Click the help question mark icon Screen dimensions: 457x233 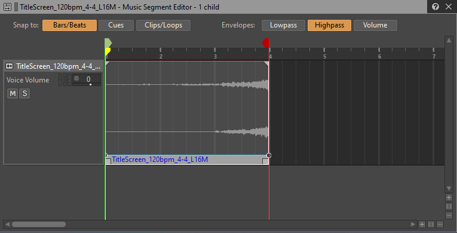click(x=435, y=7)
